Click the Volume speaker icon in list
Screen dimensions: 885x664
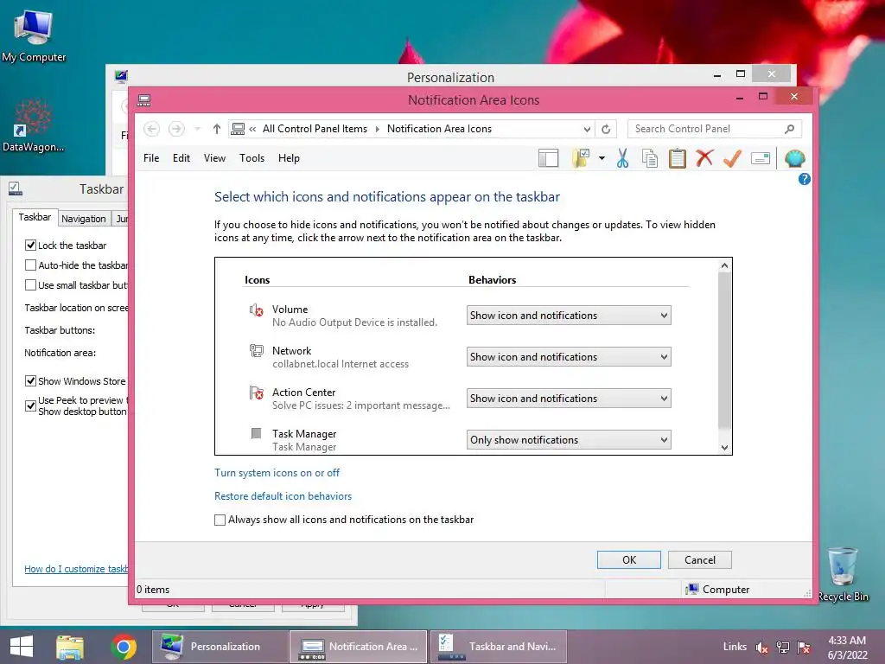tap(256, 310)
